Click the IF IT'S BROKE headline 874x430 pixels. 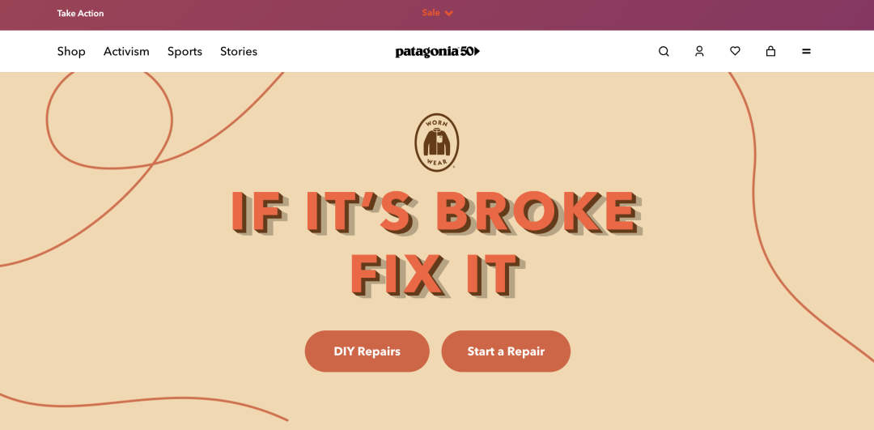[436, 212]
